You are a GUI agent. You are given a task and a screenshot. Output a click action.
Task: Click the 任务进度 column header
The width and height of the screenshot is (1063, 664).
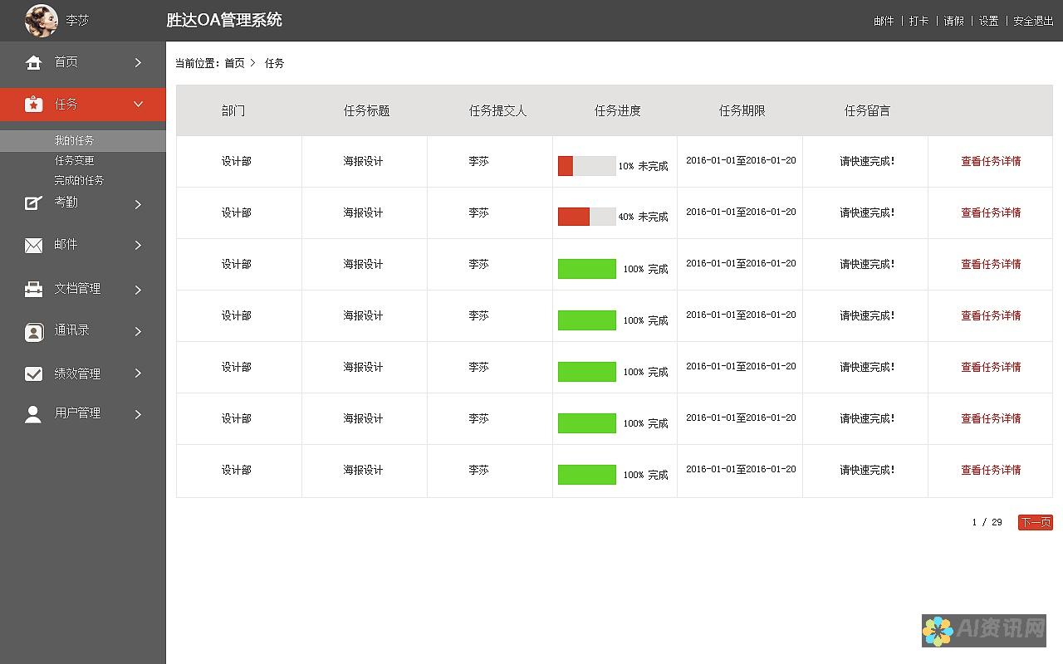point(618,110)
